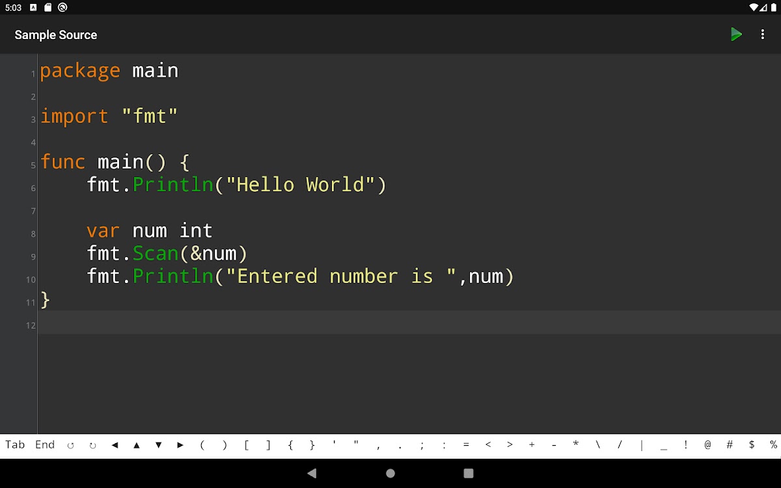The width and height of the screenshot is (781, 488).
Task: Insert a double quote character
Action: pos(356,445)
